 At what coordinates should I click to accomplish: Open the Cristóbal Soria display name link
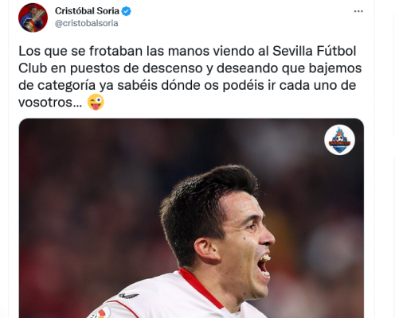click(87, 11)
